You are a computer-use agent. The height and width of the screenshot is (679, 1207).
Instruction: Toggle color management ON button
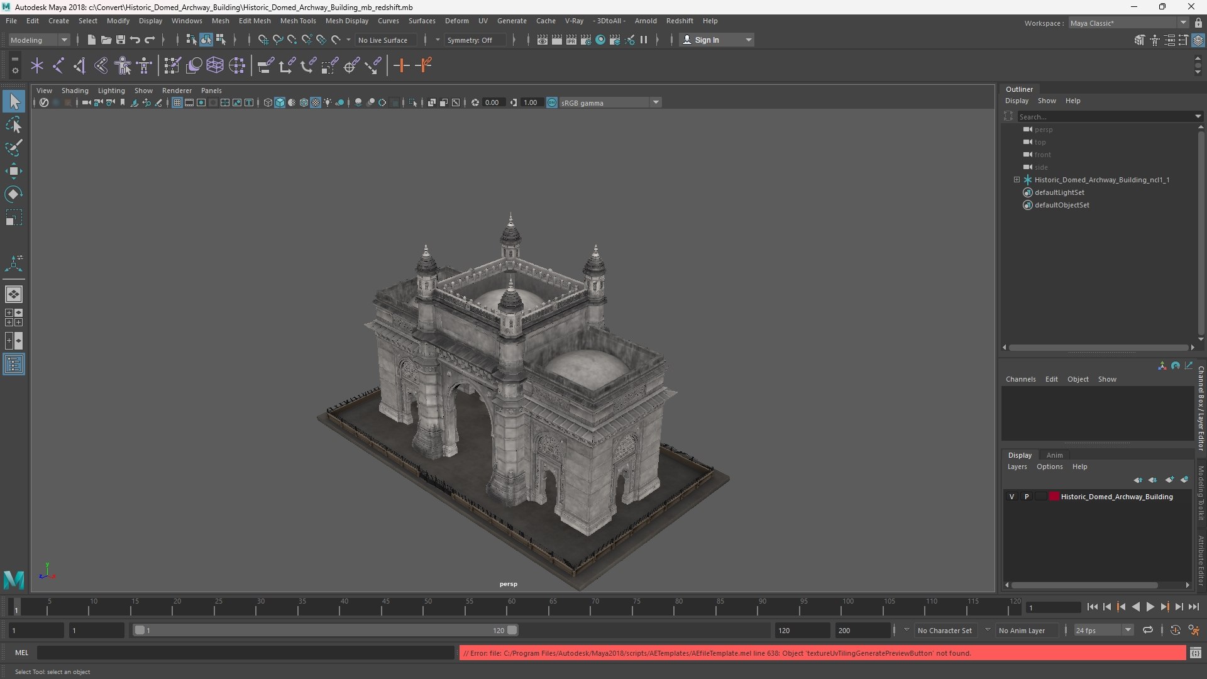552,102
